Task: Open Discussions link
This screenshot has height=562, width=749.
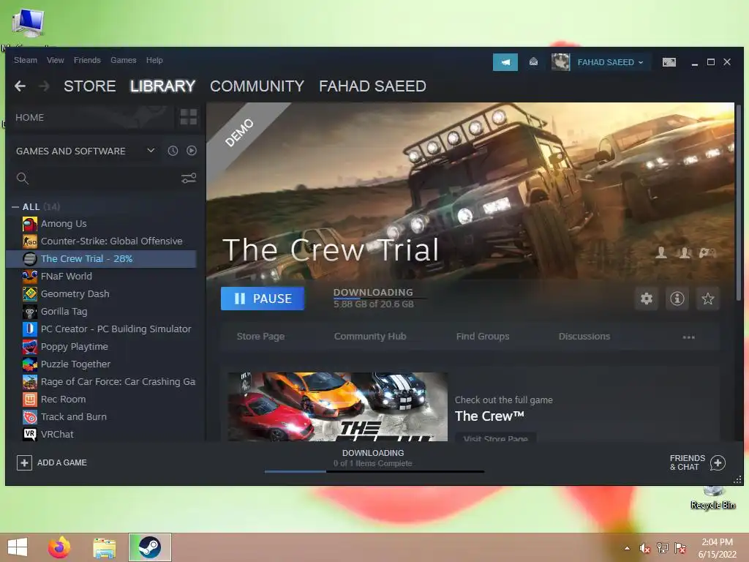Action: [584, 337]
